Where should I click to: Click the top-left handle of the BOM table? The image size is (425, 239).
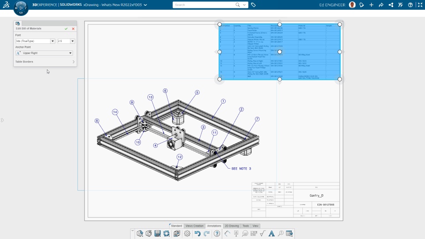coord(220,24)
